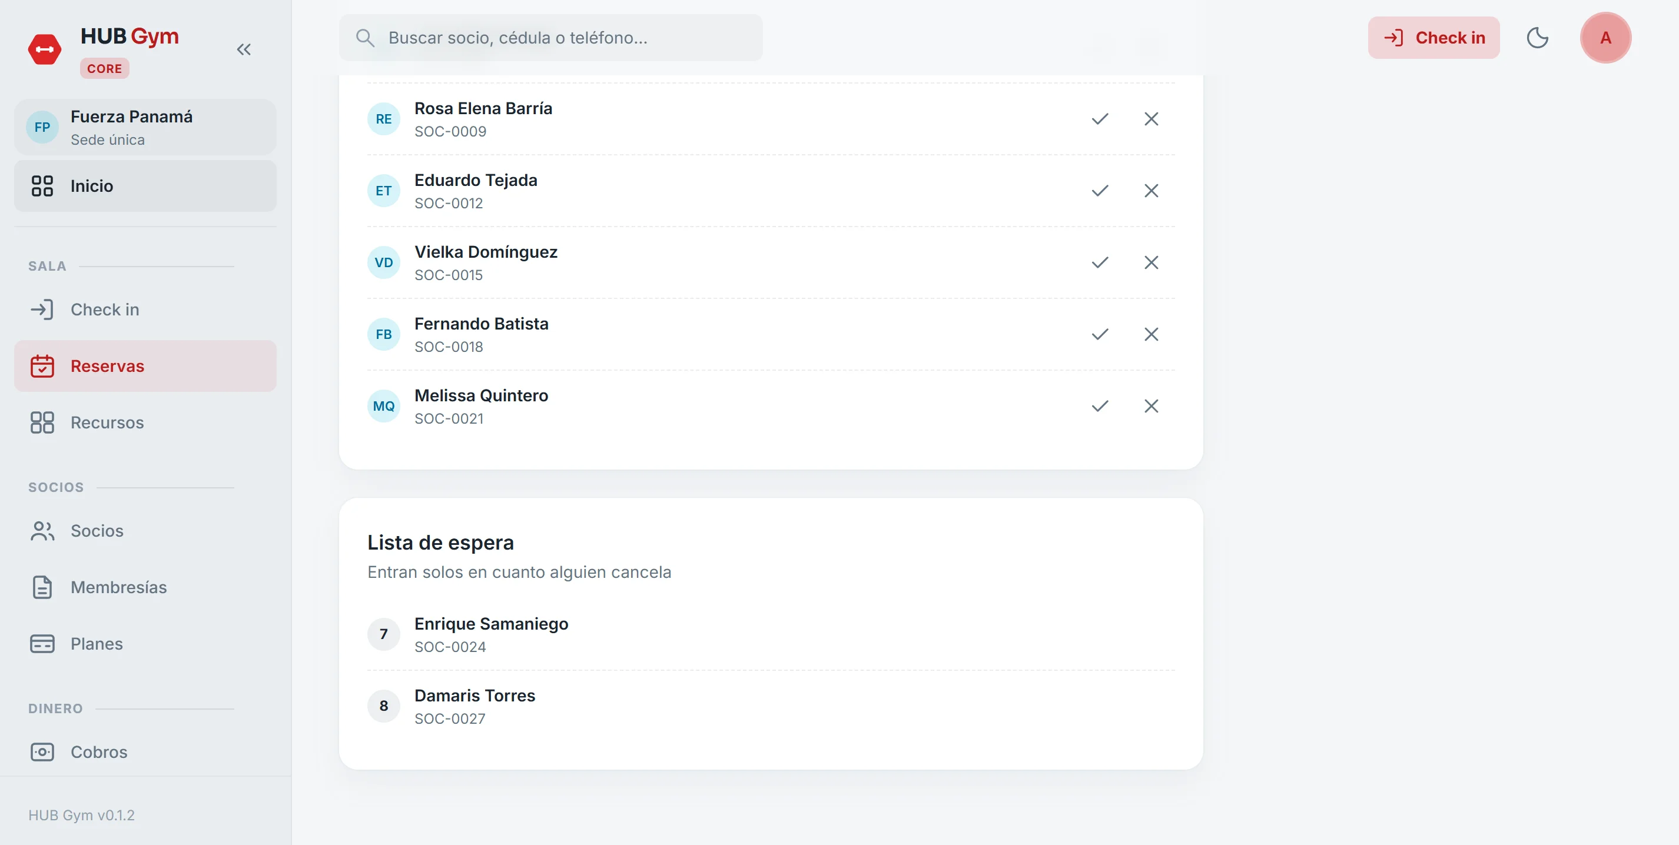The height and width of the screenshot is (845, 1679).
Task: Open Planes in the sidebar
Action: tap(145, 644)
